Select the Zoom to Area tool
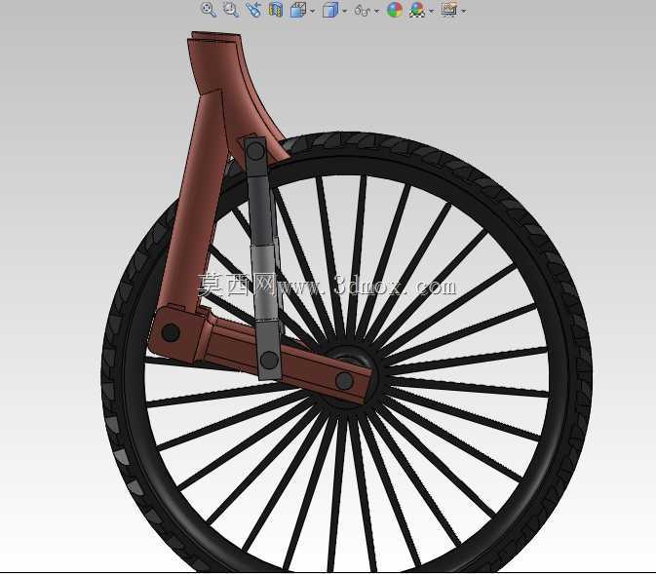The image size is (656, 574). 231,10
